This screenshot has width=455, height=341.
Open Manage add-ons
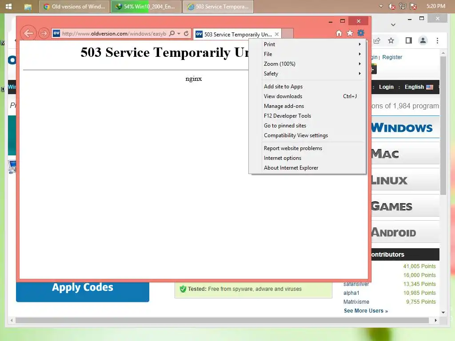[307, 106]
